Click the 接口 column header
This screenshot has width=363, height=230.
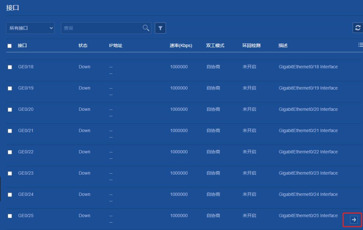tap(22, 46)
